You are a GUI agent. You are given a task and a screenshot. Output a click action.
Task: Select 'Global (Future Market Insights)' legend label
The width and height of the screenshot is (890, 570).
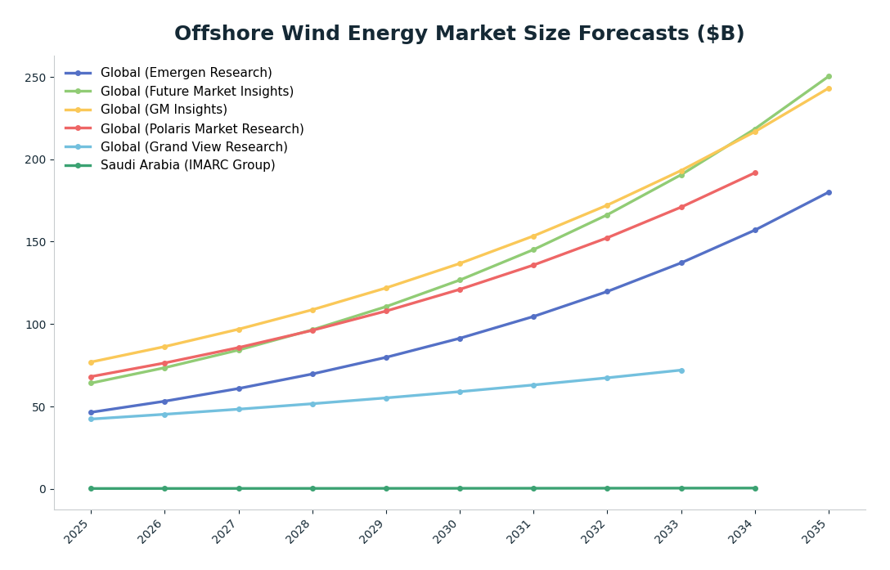tap(197, 92)
